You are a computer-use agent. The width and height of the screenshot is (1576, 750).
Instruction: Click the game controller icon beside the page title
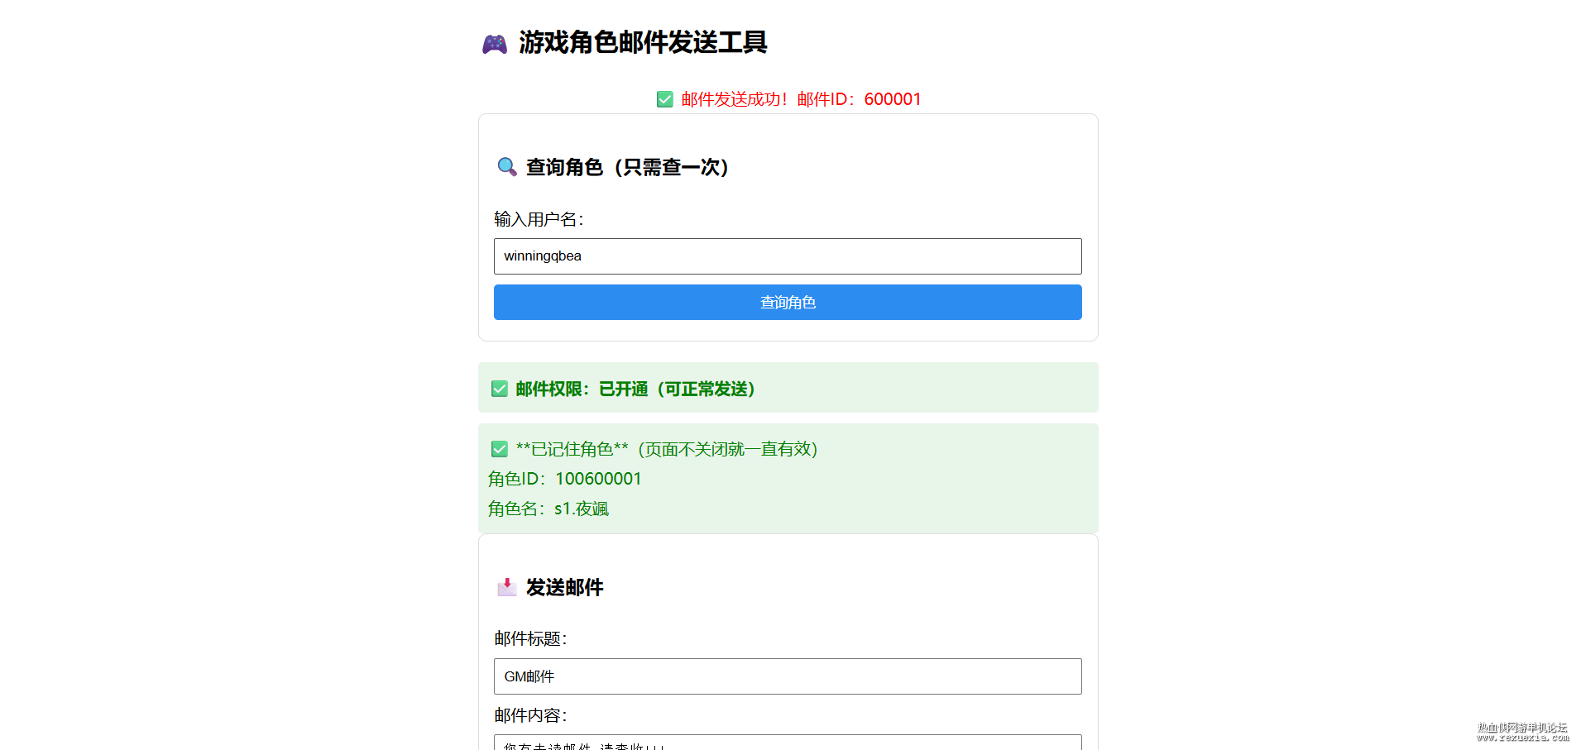pos(495,44)
